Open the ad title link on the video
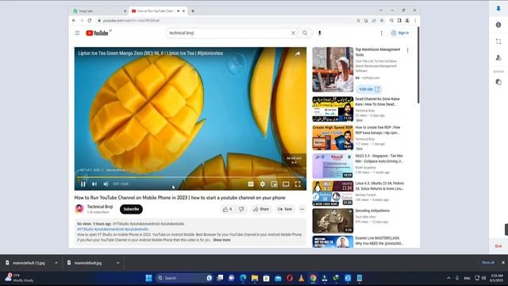Image resolution: width=508 pixels, height=286 pixels. pos(150,53)
